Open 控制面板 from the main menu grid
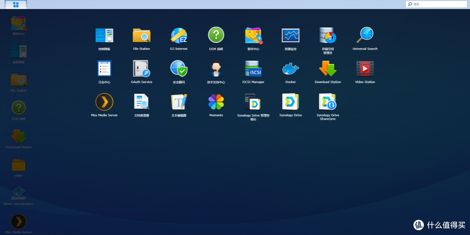This screenshot has height=235, width=470. [104, 36]
